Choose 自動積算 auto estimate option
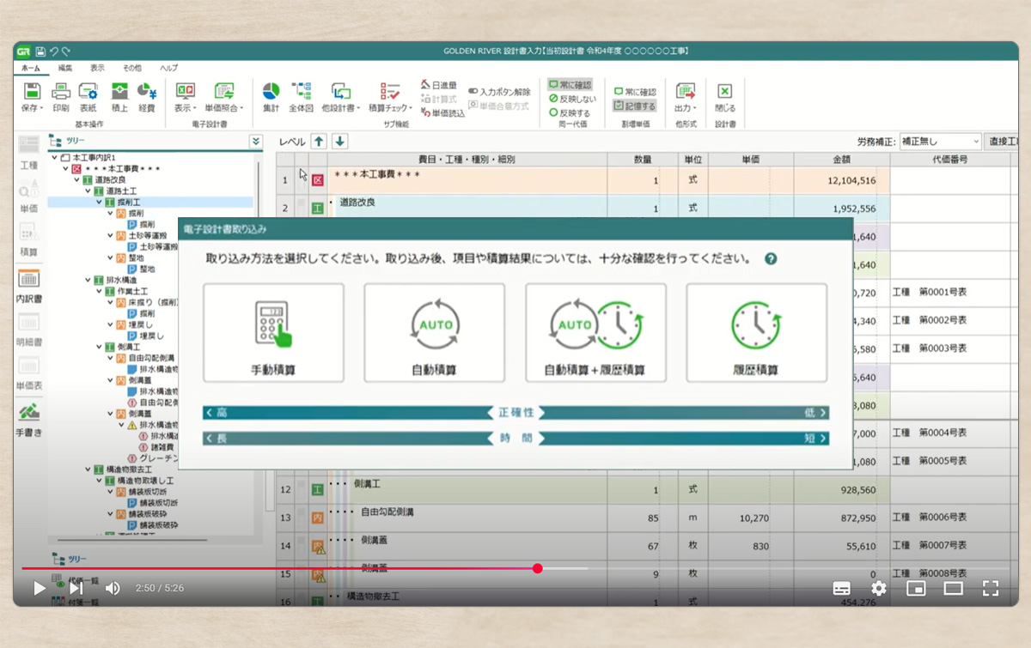Viewport: 1031px width, 648px height. pos(434,333)
